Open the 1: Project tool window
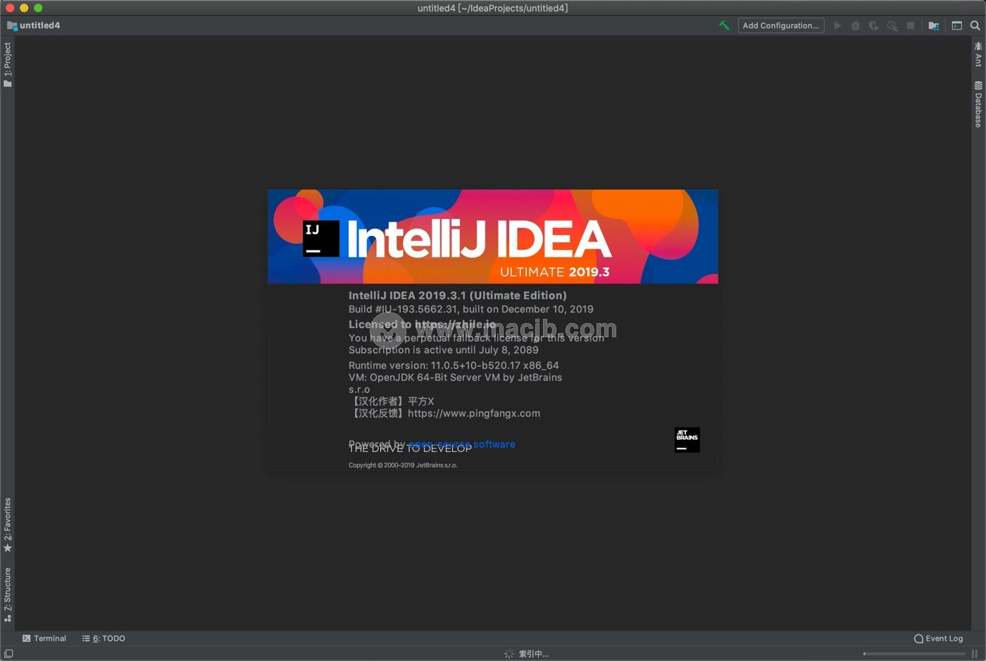Image resolution: width=986 pixels, height=661 pixels. pyautogui.click(x=8, y=65)
